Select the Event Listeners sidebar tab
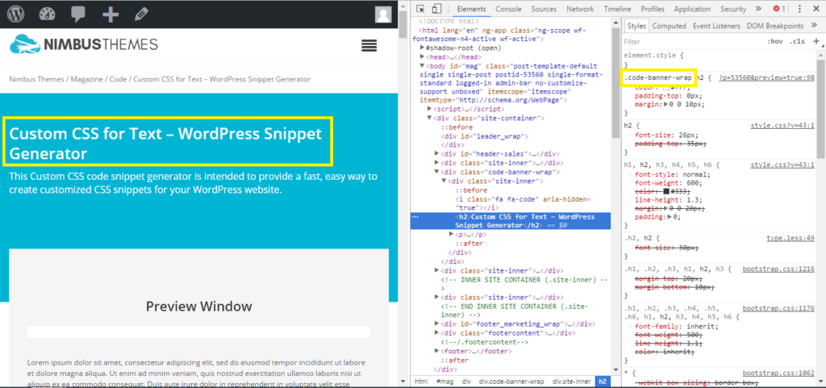Image resolution: width=826 pixels, height=388 pixels. 716,26
